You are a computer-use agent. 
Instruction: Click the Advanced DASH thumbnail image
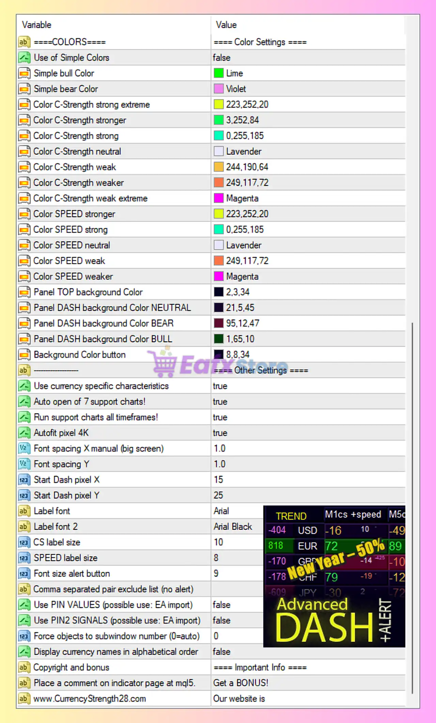(334, 576)
